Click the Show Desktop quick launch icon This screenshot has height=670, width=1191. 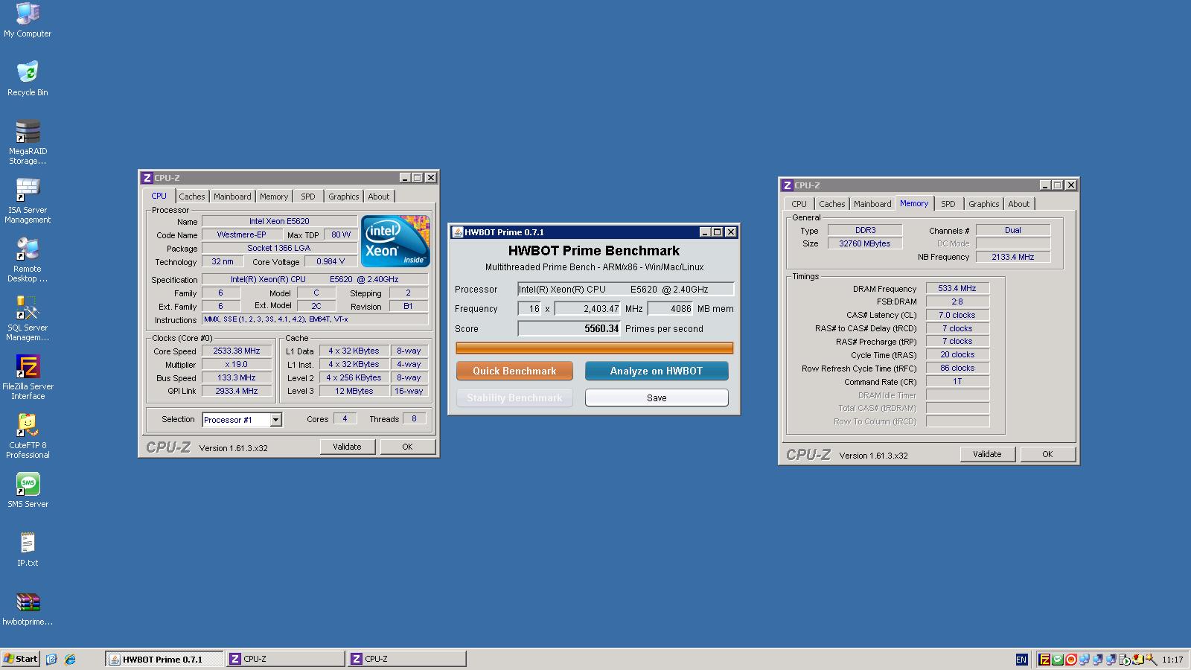pos(51,659)
